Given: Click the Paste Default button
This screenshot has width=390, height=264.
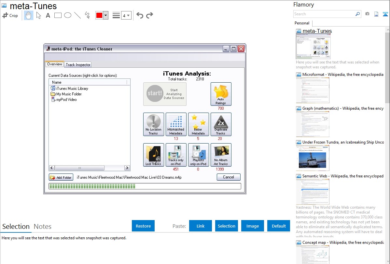Looking at the screenshot, I should click(279, 226).
